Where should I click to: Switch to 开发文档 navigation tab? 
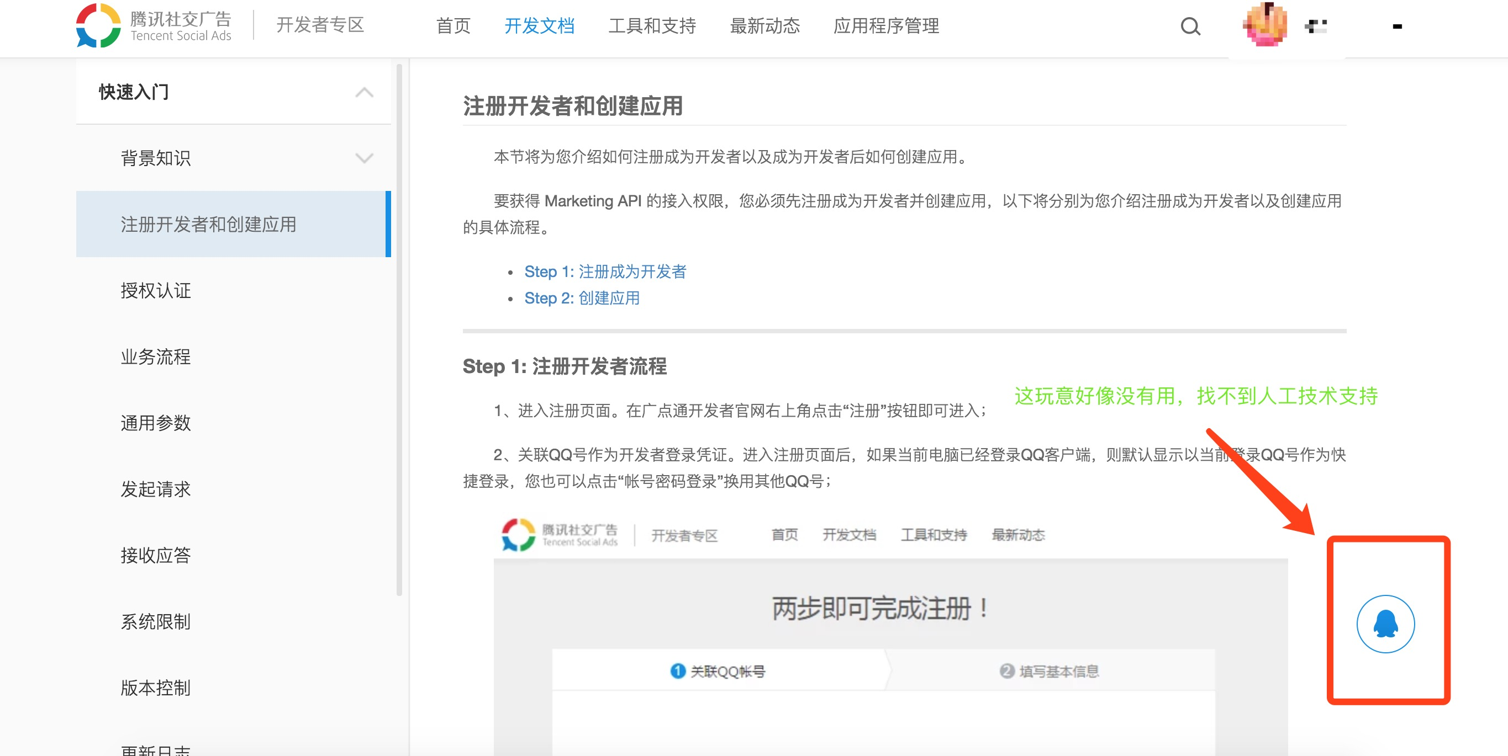tap(539, 26)
